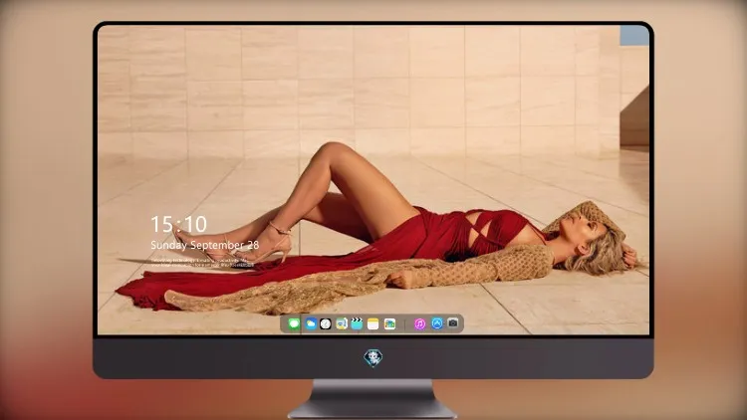Open the blue App Store icon
747x420 pixels.
pyautogui.click(x=437, y=323)
